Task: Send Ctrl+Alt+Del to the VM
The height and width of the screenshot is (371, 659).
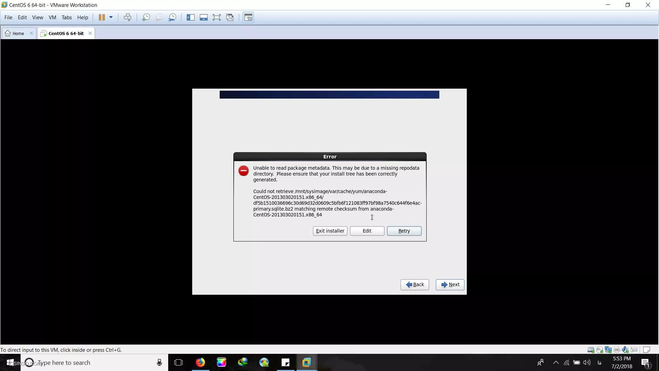Action: click(127, 17)
